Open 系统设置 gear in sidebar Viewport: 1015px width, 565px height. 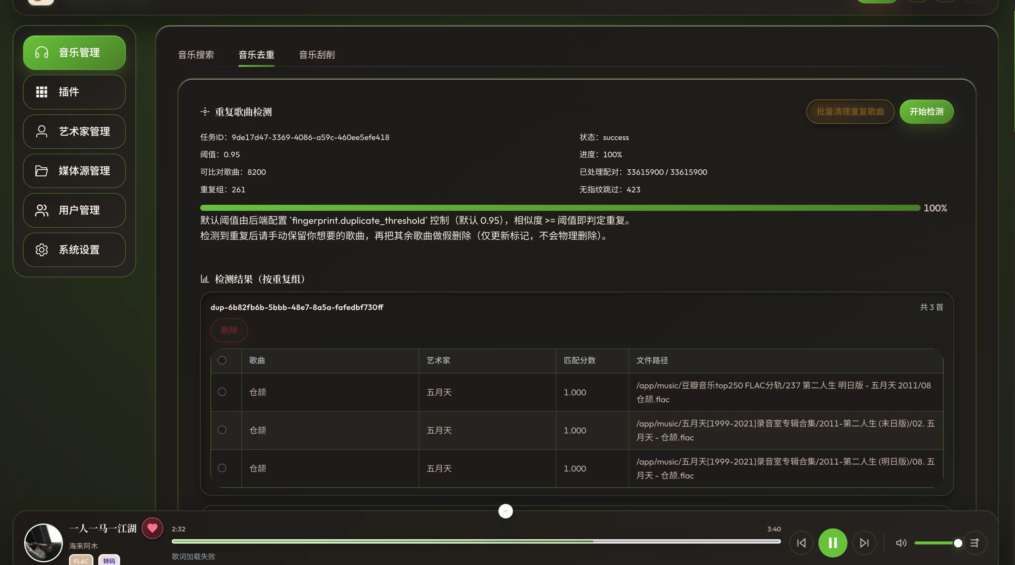pyautogui.click(x=42, y=250)
